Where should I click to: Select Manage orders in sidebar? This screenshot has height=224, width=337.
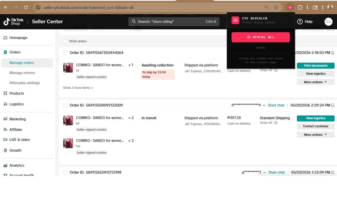click(x=27, y=63)
